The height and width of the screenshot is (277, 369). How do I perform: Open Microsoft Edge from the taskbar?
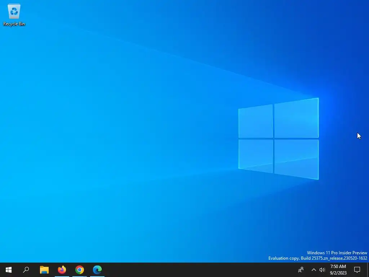click(97, 270)
